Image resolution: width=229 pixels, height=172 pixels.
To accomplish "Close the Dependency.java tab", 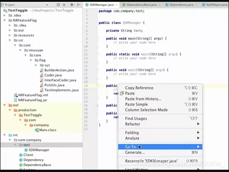I will pos(196,5).
